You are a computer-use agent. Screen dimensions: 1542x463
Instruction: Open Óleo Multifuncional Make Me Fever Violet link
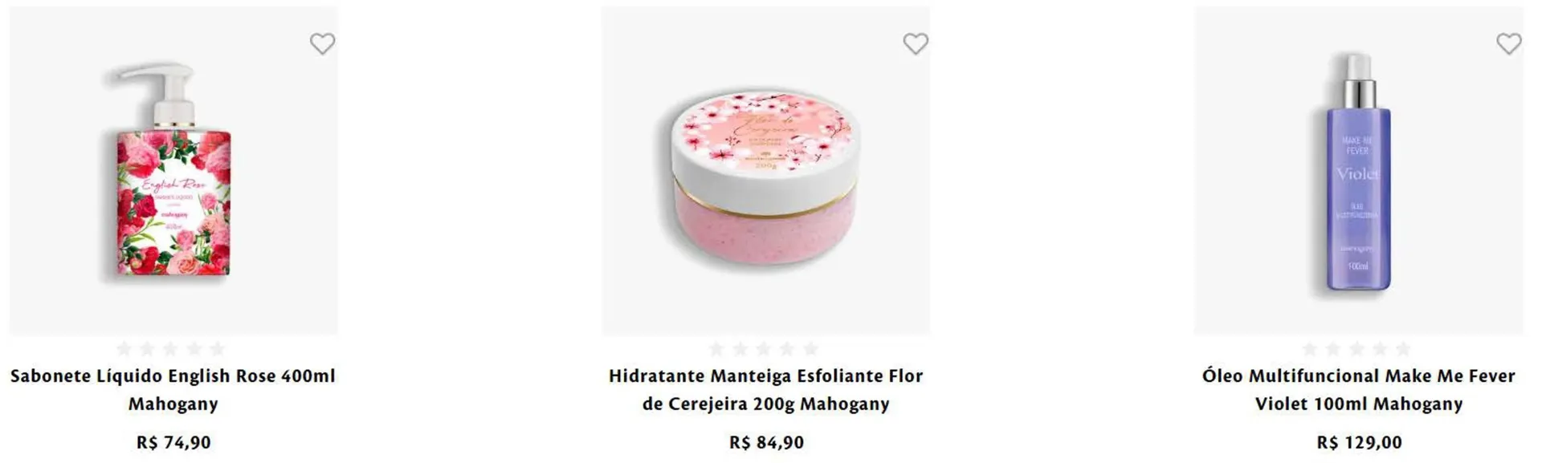(x=1359, y=389)
